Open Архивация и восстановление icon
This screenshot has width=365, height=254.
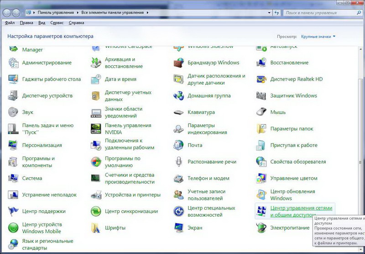[x=96, y=63]
